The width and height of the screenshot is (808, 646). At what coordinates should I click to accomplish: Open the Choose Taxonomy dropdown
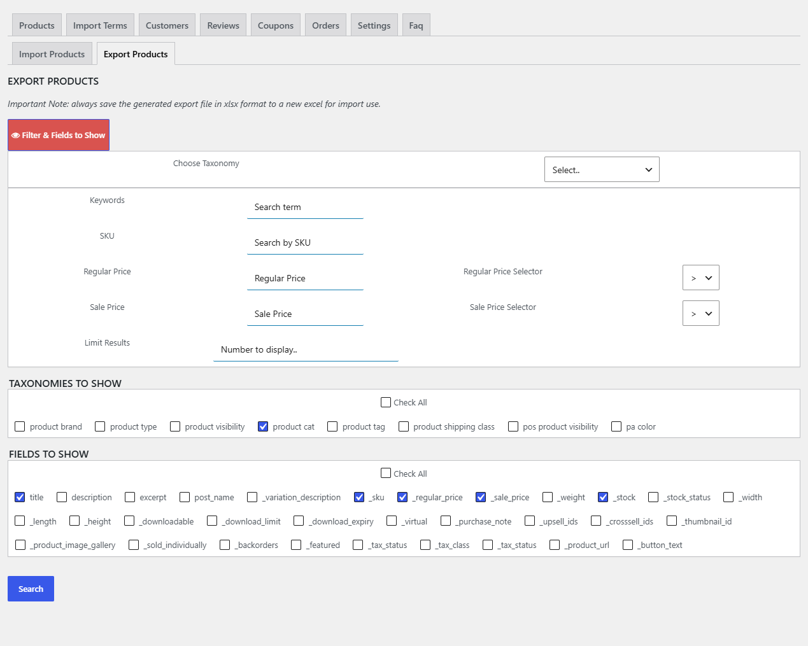[x=602, y=170]
